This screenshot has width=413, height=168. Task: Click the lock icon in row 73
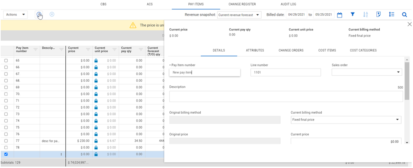coord(96,114)
